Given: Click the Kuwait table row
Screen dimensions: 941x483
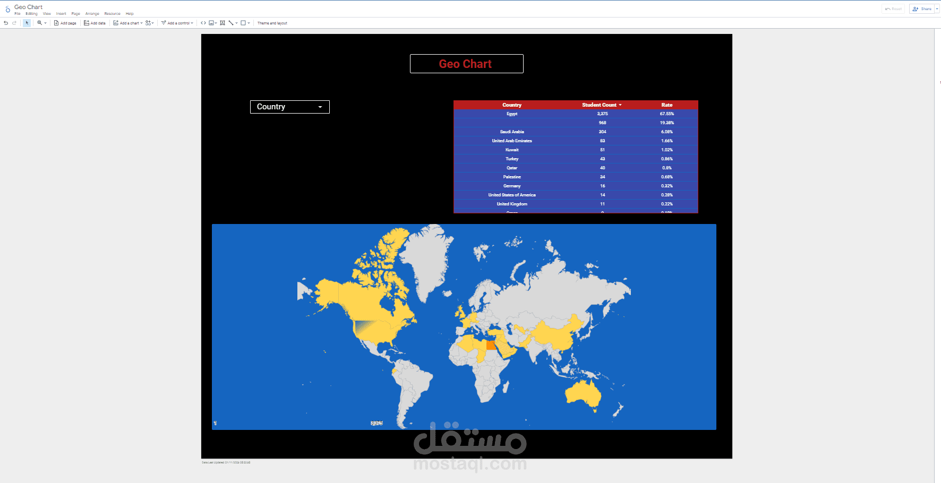Looking at the screenshot, I should click(576, 150).
